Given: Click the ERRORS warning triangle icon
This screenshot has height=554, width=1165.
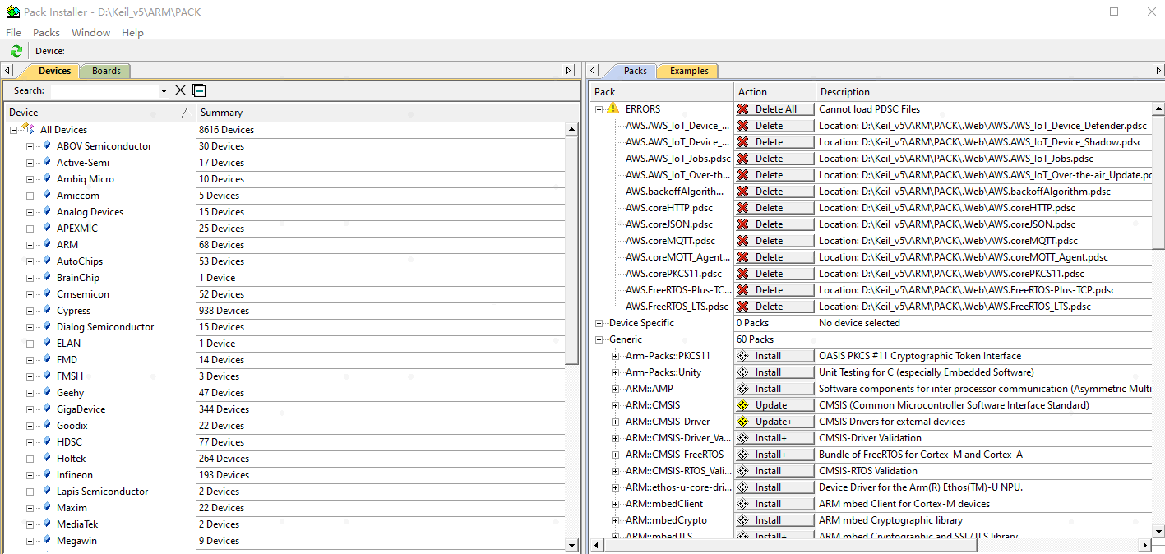Looking at the screenshot, I should (x=613, y=108).
